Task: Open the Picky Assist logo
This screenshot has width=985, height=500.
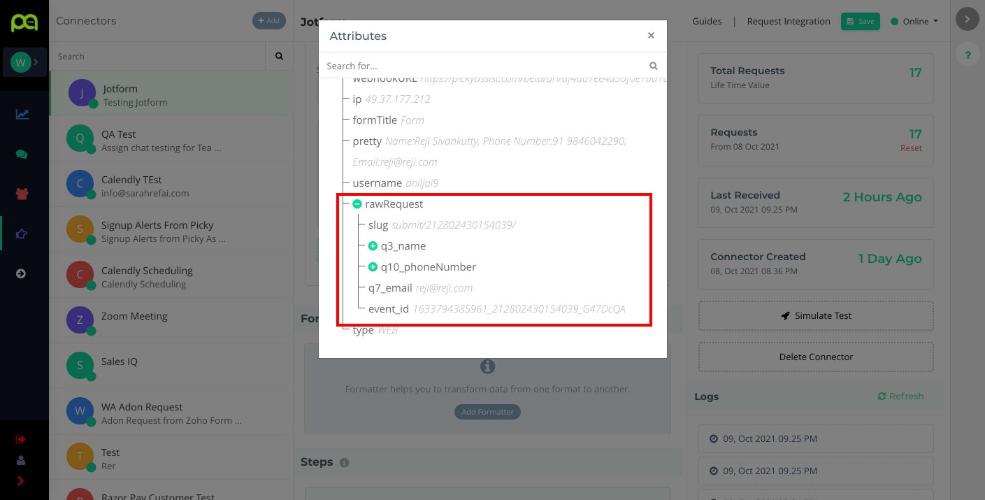Action: tap(25, 21)
